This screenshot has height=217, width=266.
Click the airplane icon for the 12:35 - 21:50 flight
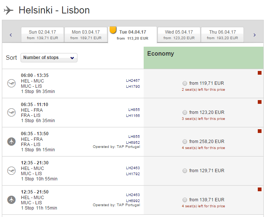(x=11, y=200)
